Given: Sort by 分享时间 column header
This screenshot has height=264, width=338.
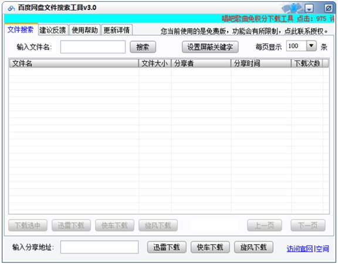Looking at the screenshot, I should tap(261, 63).
